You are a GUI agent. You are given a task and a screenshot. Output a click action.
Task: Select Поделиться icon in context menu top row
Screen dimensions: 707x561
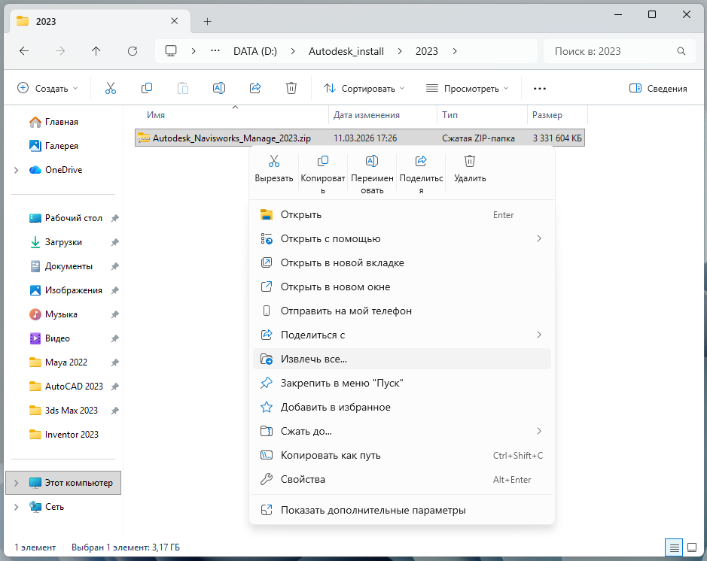421,174
